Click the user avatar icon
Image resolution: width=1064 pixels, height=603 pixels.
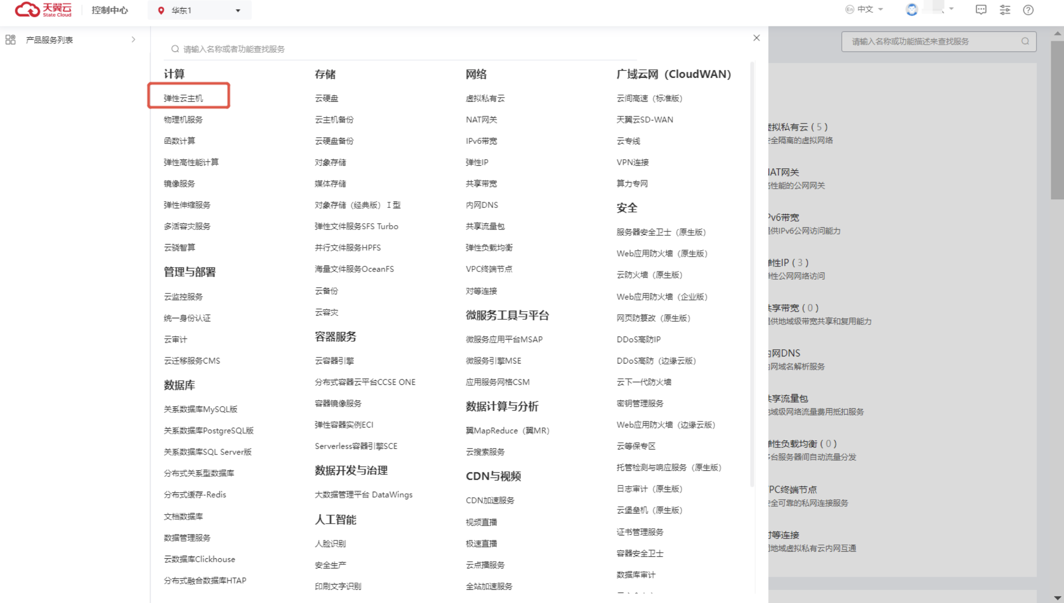[911, 10]
